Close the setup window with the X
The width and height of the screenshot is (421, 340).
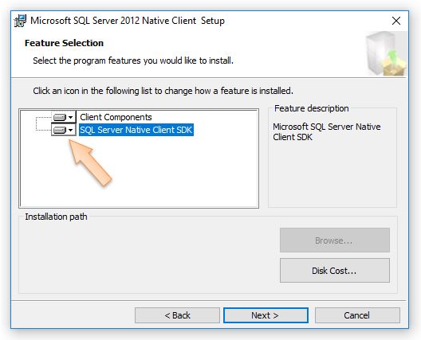[396, 21]
